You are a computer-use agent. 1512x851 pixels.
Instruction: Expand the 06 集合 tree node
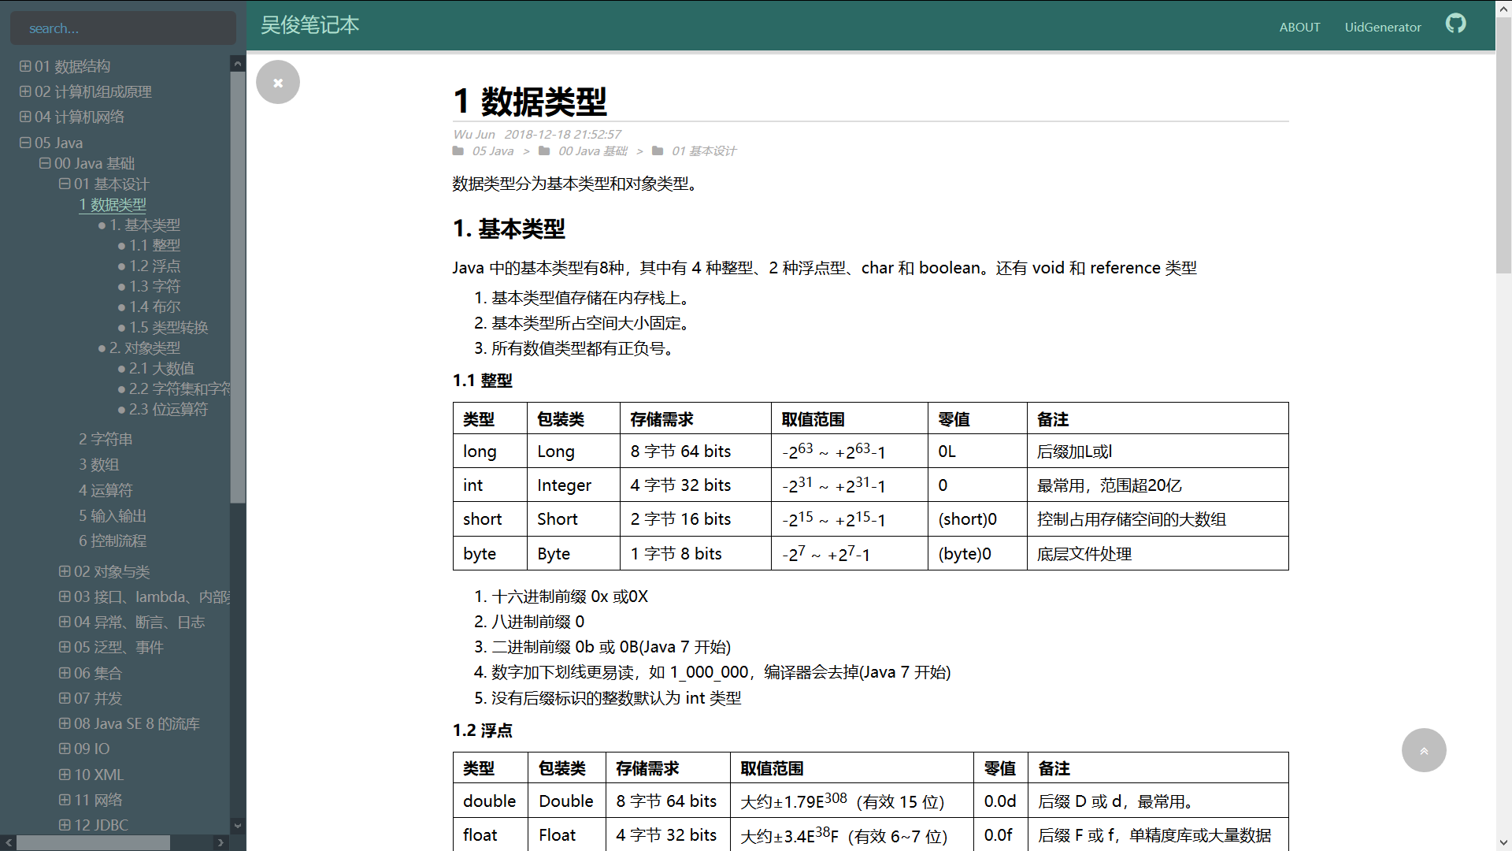(x=65, y=673)
